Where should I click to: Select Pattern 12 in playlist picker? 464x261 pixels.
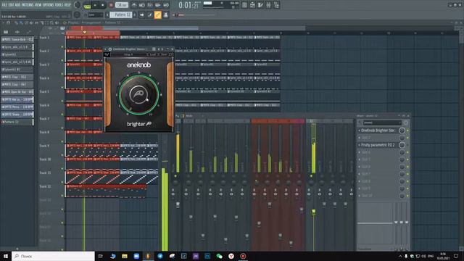17,122
